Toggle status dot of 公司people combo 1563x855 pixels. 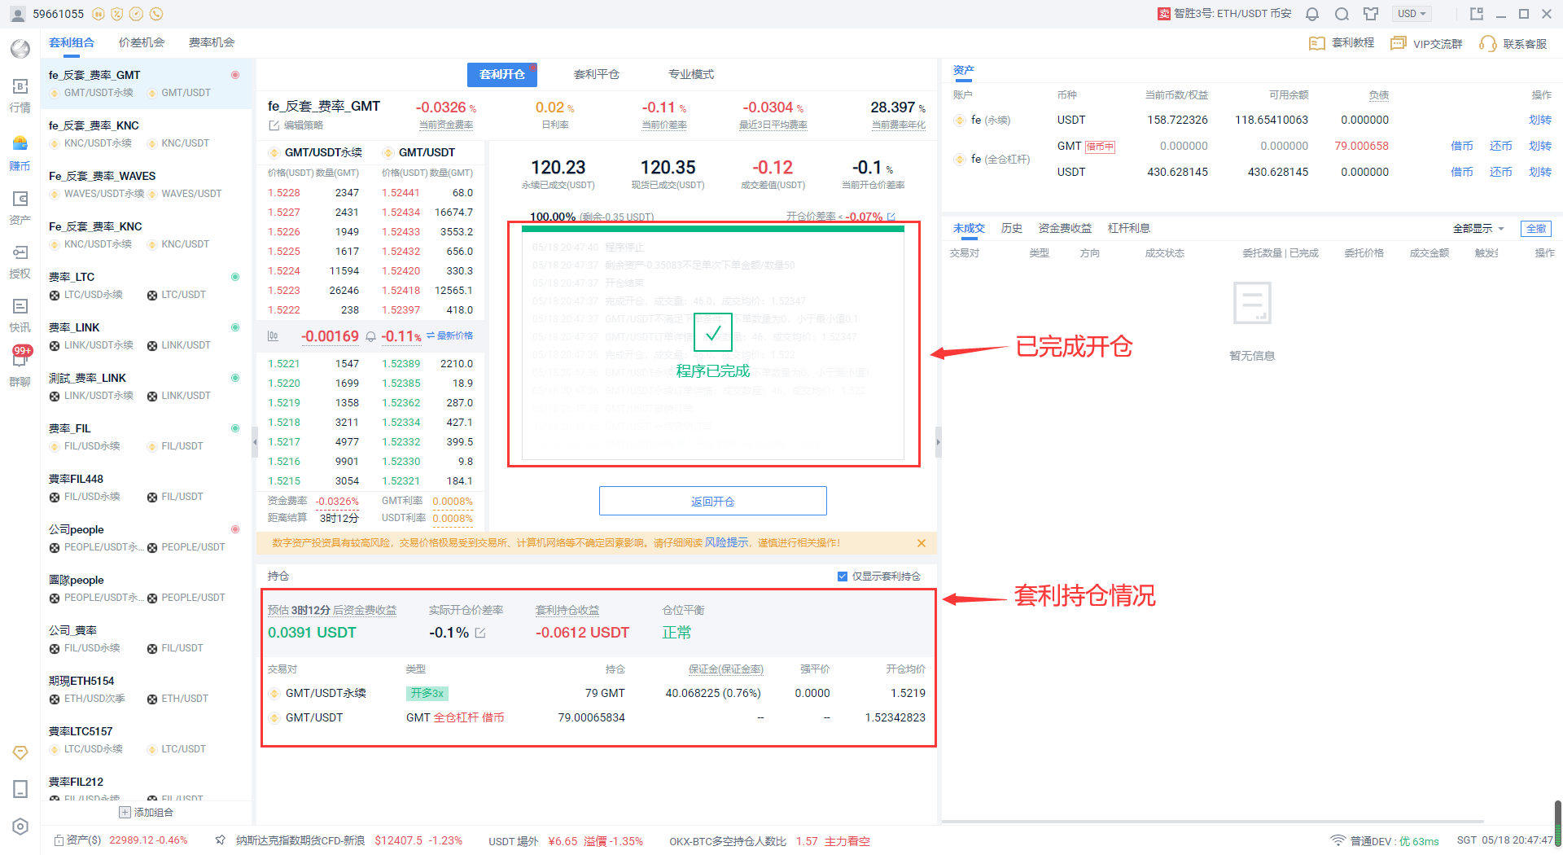(x=235, y=529)
